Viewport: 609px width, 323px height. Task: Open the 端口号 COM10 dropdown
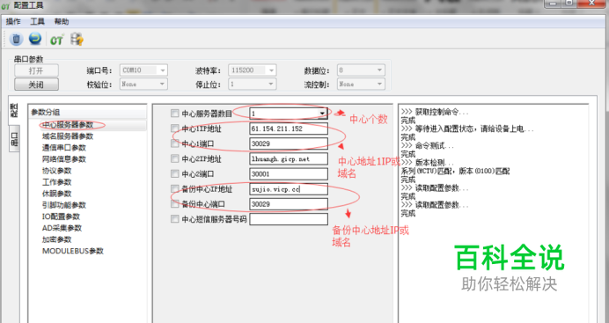click(143, 70)
